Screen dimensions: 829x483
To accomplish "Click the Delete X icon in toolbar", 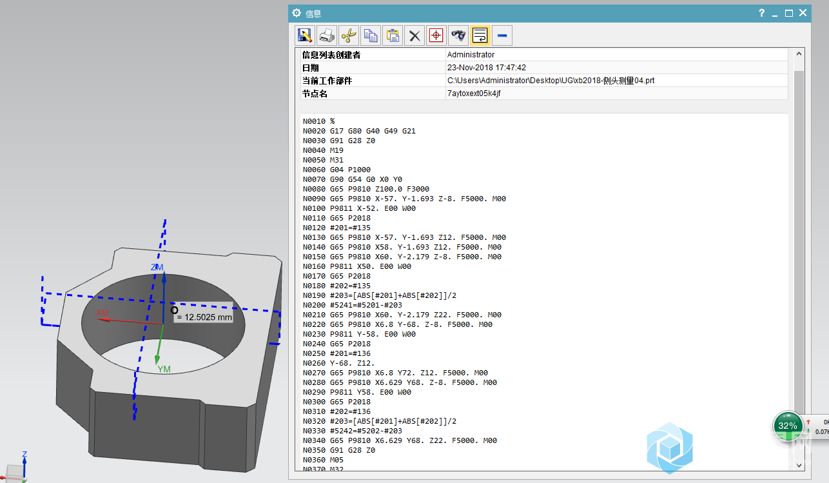I will (x=414, y=35).
